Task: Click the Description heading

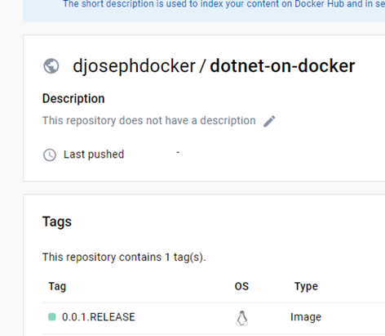Action: point(73,99)
